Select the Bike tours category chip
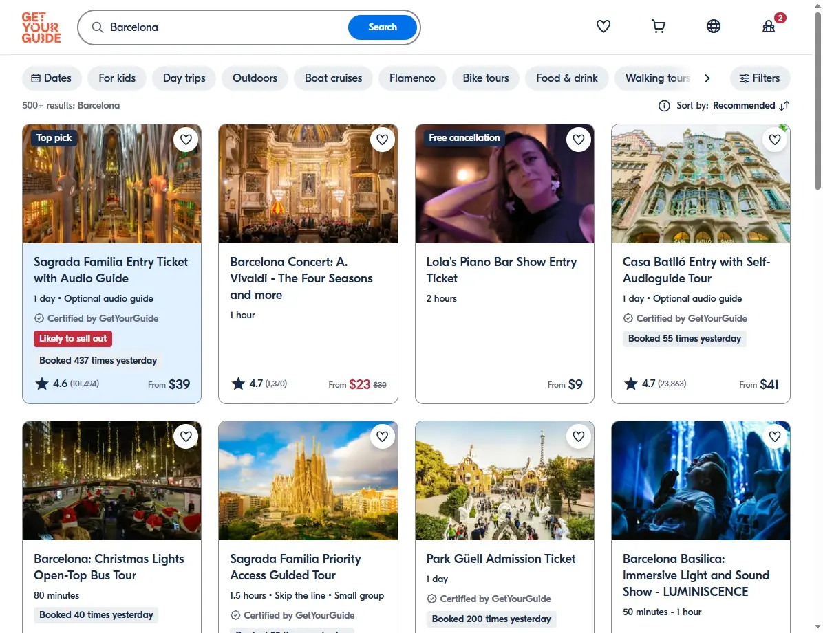823x633 pixels. pos(486,78)
